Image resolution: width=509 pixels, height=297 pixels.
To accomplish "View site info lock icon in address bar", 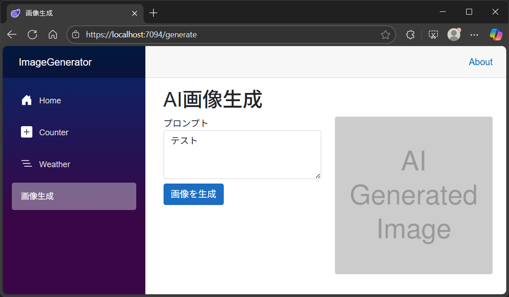I will [76, 35].
